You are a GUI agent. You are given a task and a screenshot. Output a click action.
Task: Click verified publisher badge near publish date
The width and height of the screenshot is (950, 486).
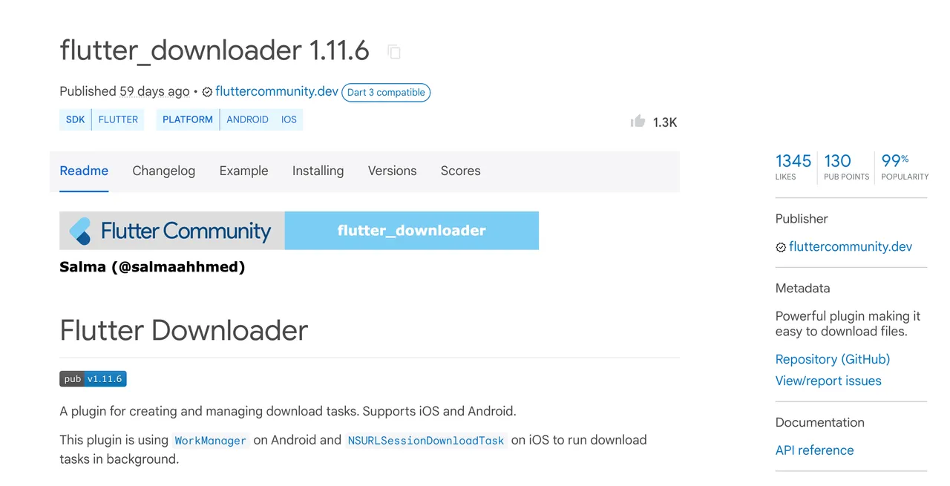pos(207,92)
